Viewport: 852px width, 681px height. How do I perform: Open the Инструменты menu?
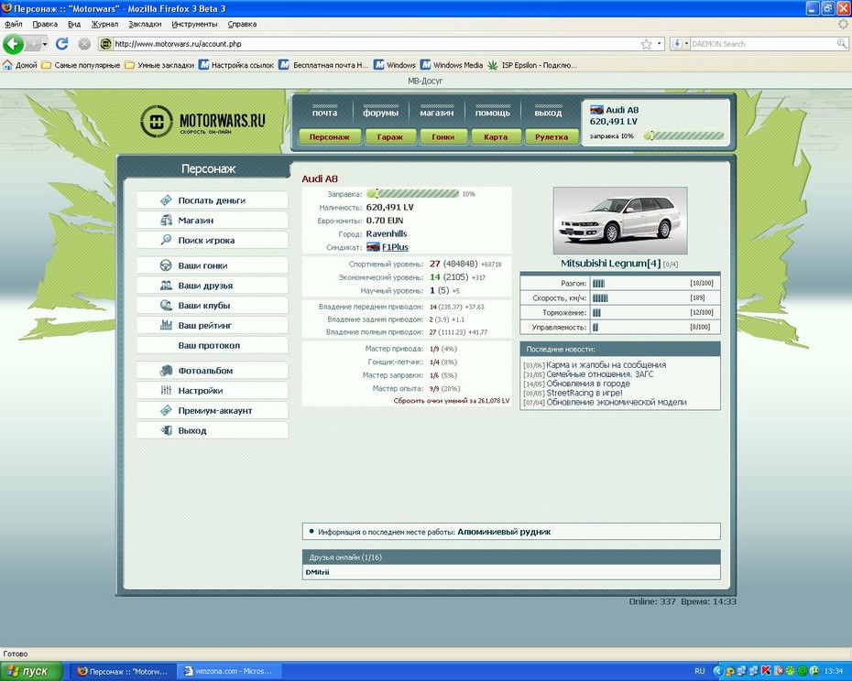point(194,24)
